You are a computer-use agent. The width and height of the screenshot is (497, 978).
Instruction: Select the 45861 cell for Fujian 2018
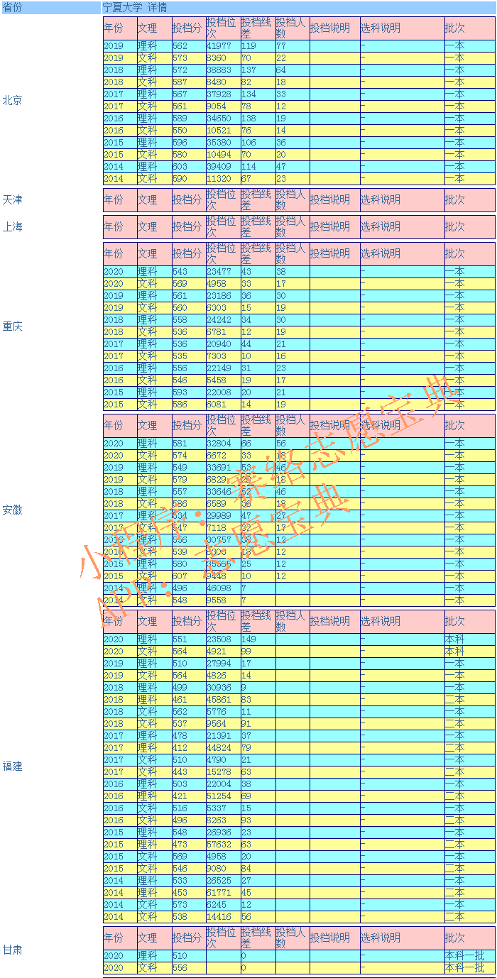pyautogui.click(x=223, y=700)
